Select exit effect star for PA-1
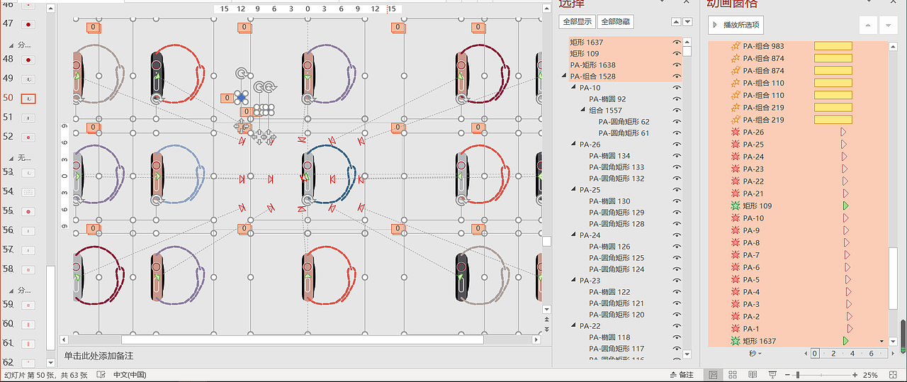Screen dimensions: 907x382 [736, 329]
